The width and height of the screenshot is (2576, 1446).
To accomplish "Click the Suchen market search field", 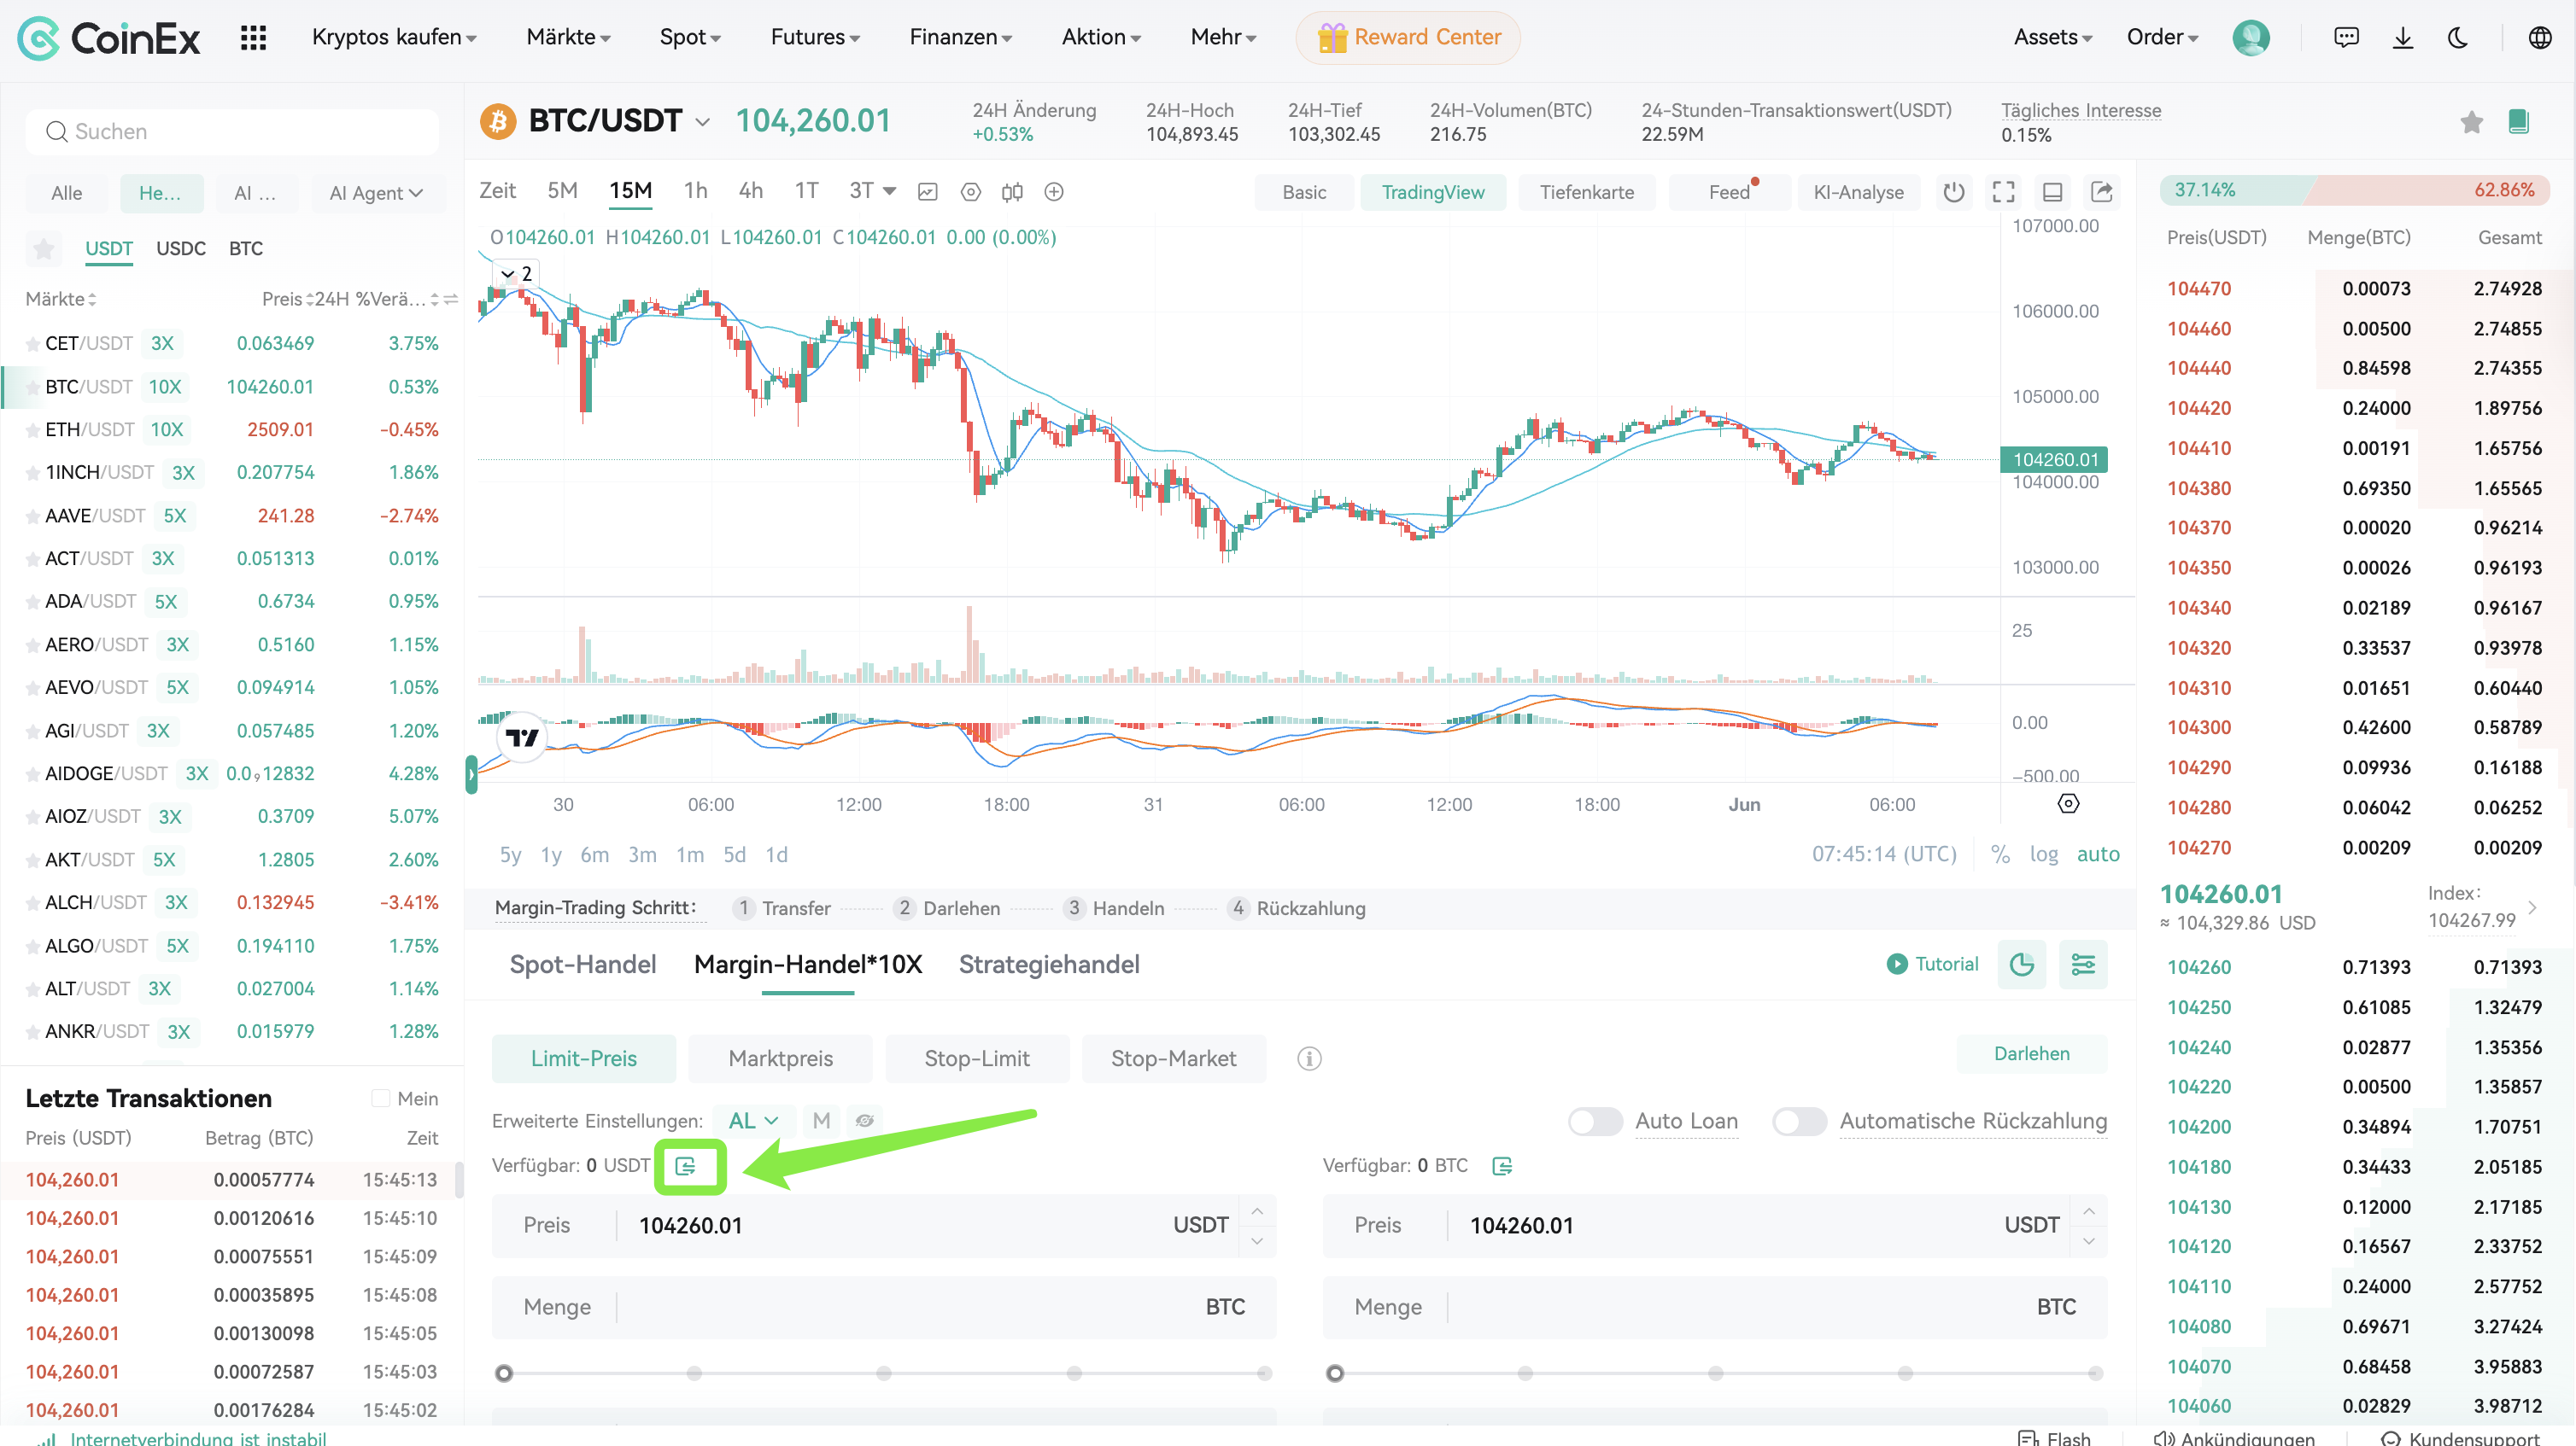I will click(x=232, y=132).
